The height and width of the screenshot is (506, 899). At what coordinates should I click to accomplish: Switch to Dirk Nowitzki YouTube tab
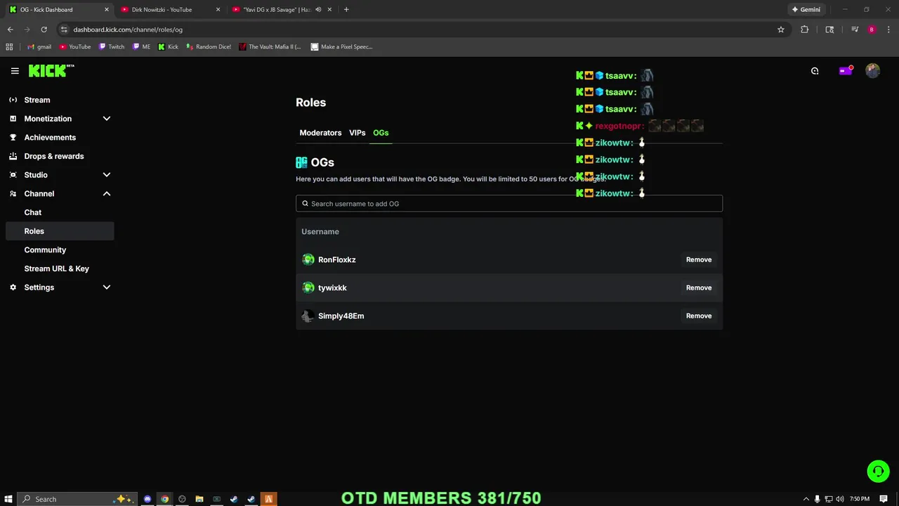pyautogui.click(x=171, y=10)
